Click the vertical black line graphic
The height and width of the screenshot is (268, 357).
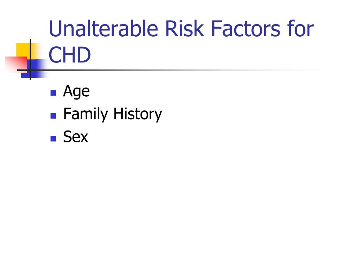[30, 59]
